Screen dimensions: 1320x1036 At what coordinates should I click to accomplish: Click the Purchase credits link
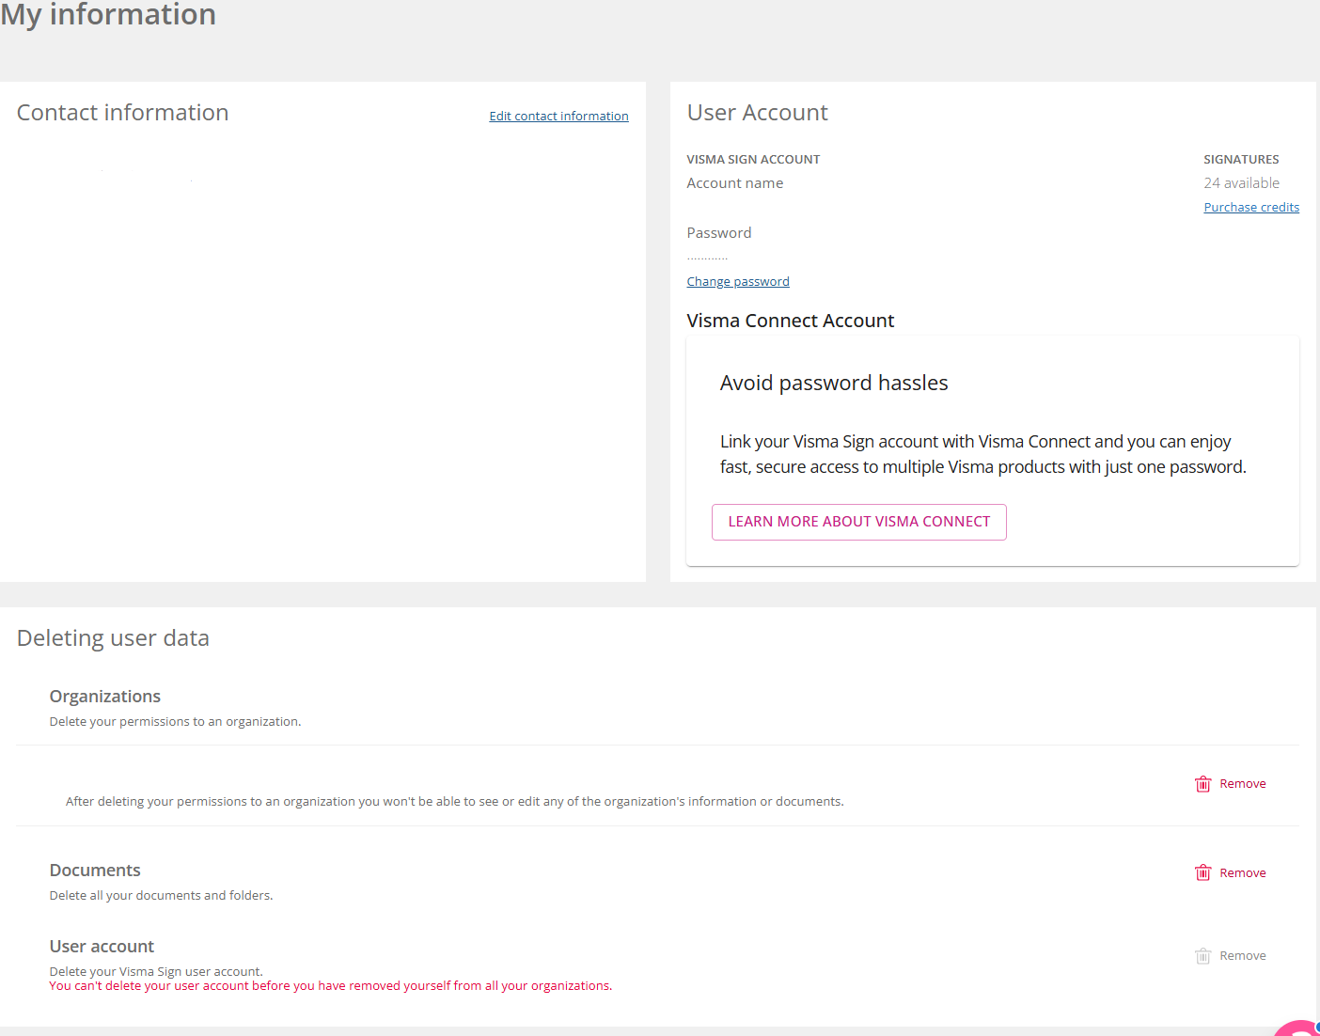click(1250, 207)
